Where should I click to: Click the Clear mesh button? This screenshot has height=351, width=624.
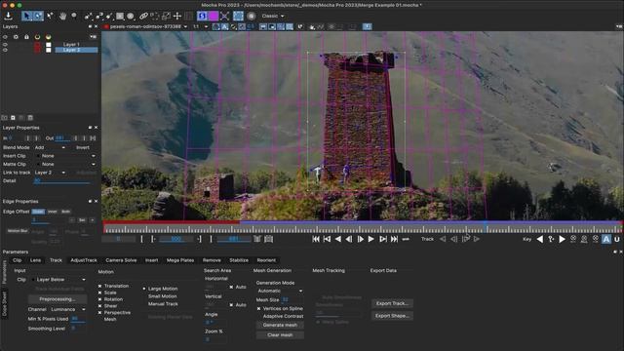click(280, 335)
